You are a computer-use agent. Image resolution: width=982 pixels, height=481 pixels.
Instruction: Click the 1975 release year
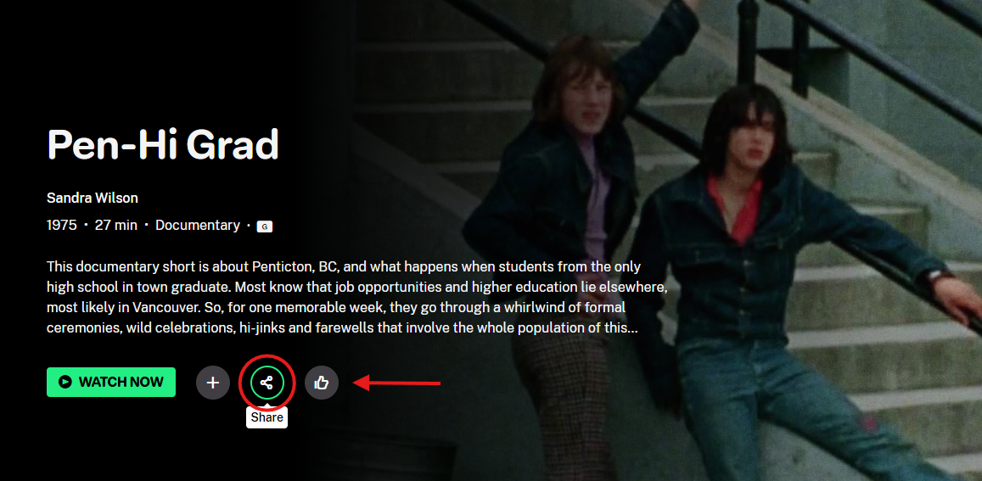coord(61,226)
